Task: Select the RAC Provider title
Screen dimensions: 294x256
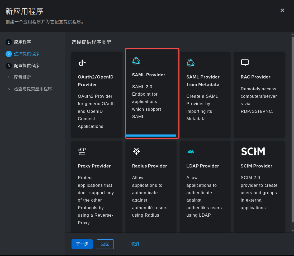Action: pos(255,77)
